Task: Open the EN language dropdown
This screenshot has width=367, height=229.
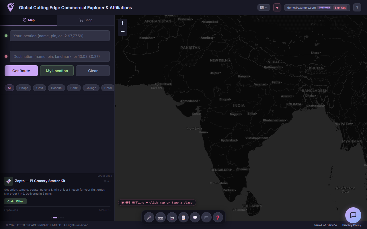Action: point(264,7)
